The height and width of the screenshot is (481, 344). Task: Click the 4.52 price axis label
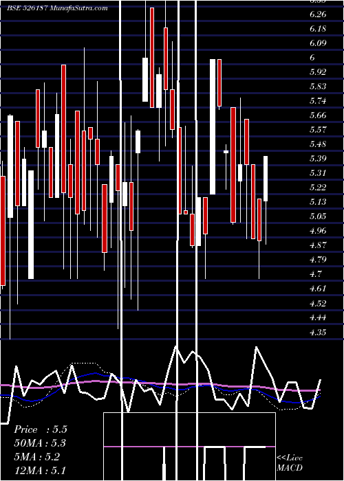coord(318,303)
